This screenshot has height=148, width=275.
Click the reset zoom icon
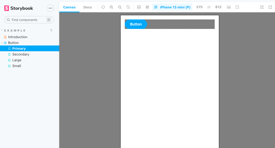point(128,7)
